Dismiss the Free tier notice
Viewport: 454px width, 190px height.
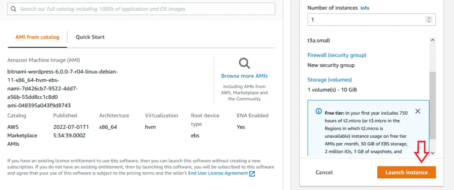418,111
